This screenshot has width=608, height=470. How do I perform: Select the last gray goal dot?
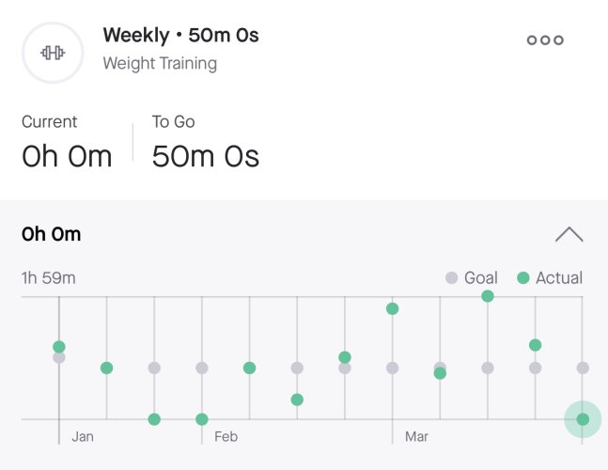click(583, 368)
